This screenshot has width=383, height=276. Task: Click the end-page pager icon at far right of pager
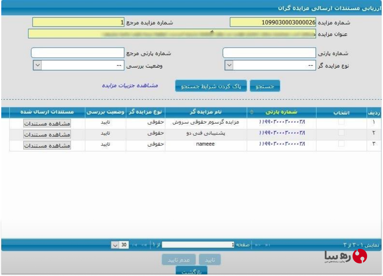click(x=268, y=245)
